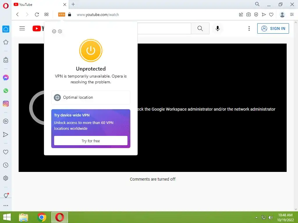Click VPN feedback smiley icon
The height and width of the screenshot is (223, 298).
[54, 31]
